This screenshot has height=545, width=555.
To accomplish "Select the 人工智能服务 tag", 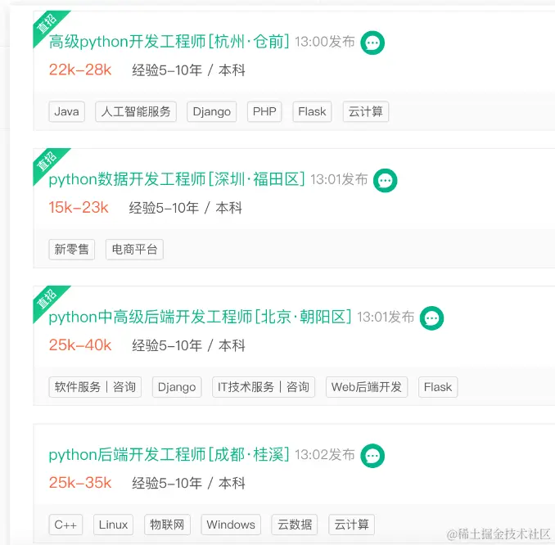I will coord(136,111).
